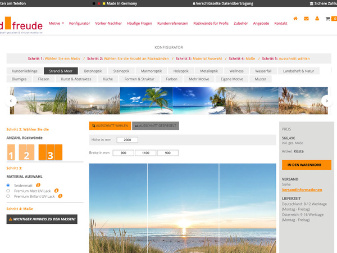Add to cart via In den Warenkorb

[307, 165]
